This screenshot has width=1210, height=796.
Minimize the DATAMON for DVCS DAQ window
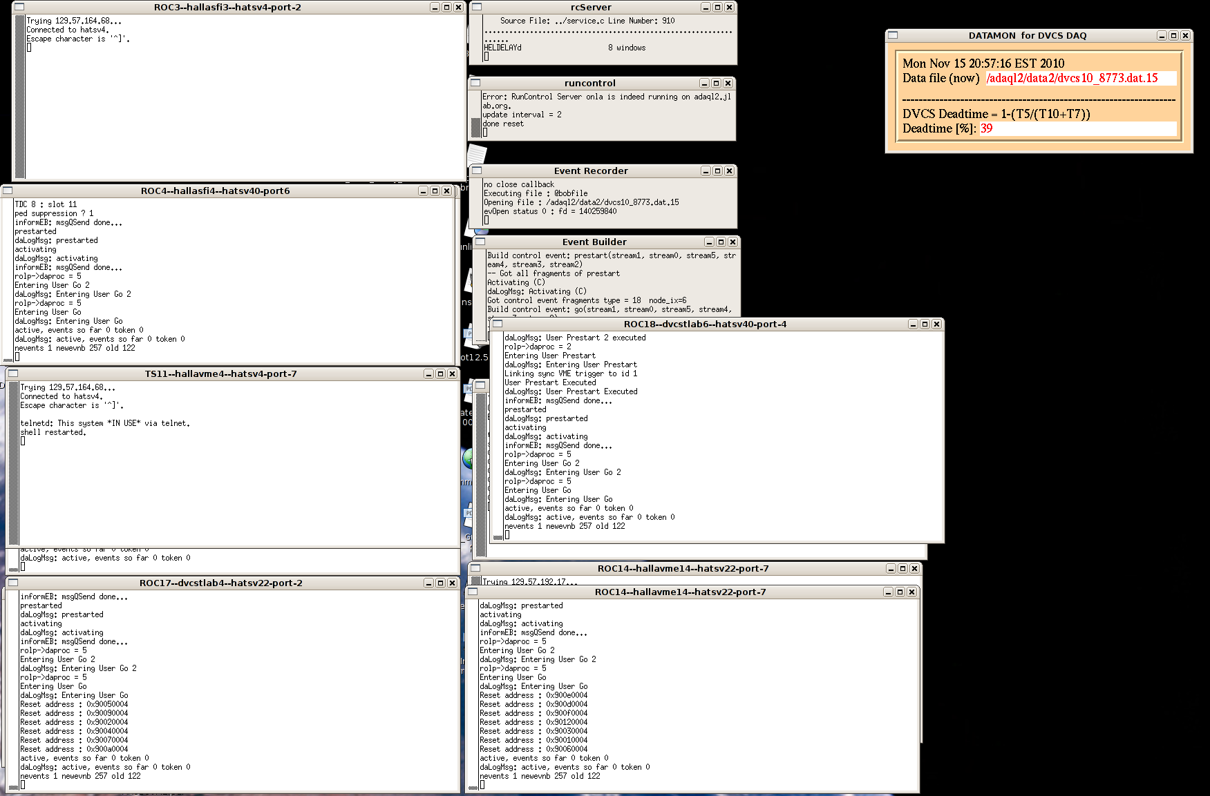pos(1162,36)
